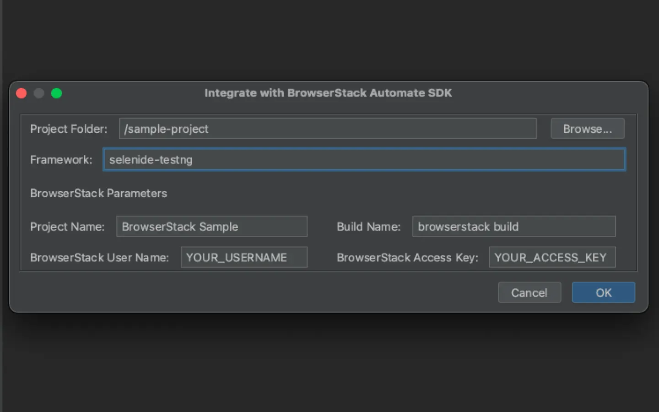Click the "Build Name:" label
659x412 pixels.
(368, 227)
